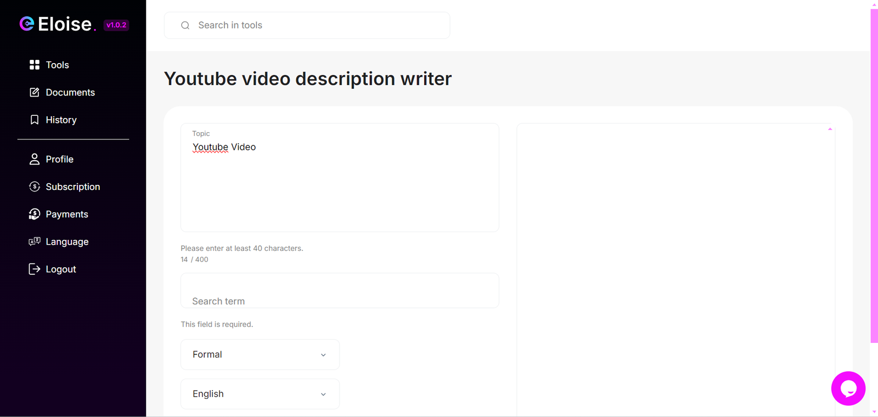This screenshot has width=878, height=417.
Task: Click the scrollbar down arrow
Action: pos(874,412)
